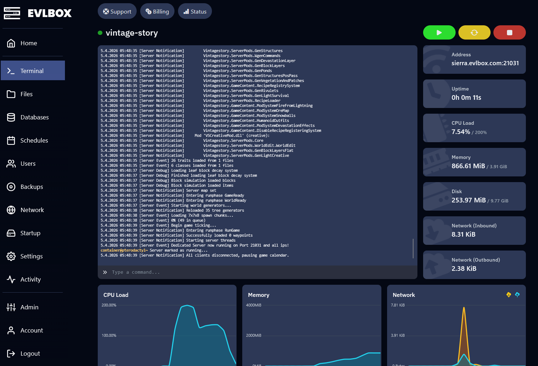Click the green start server button
The width and height of the screenshot is (538, 366).
pyautogui.click(x=439, y=32)
